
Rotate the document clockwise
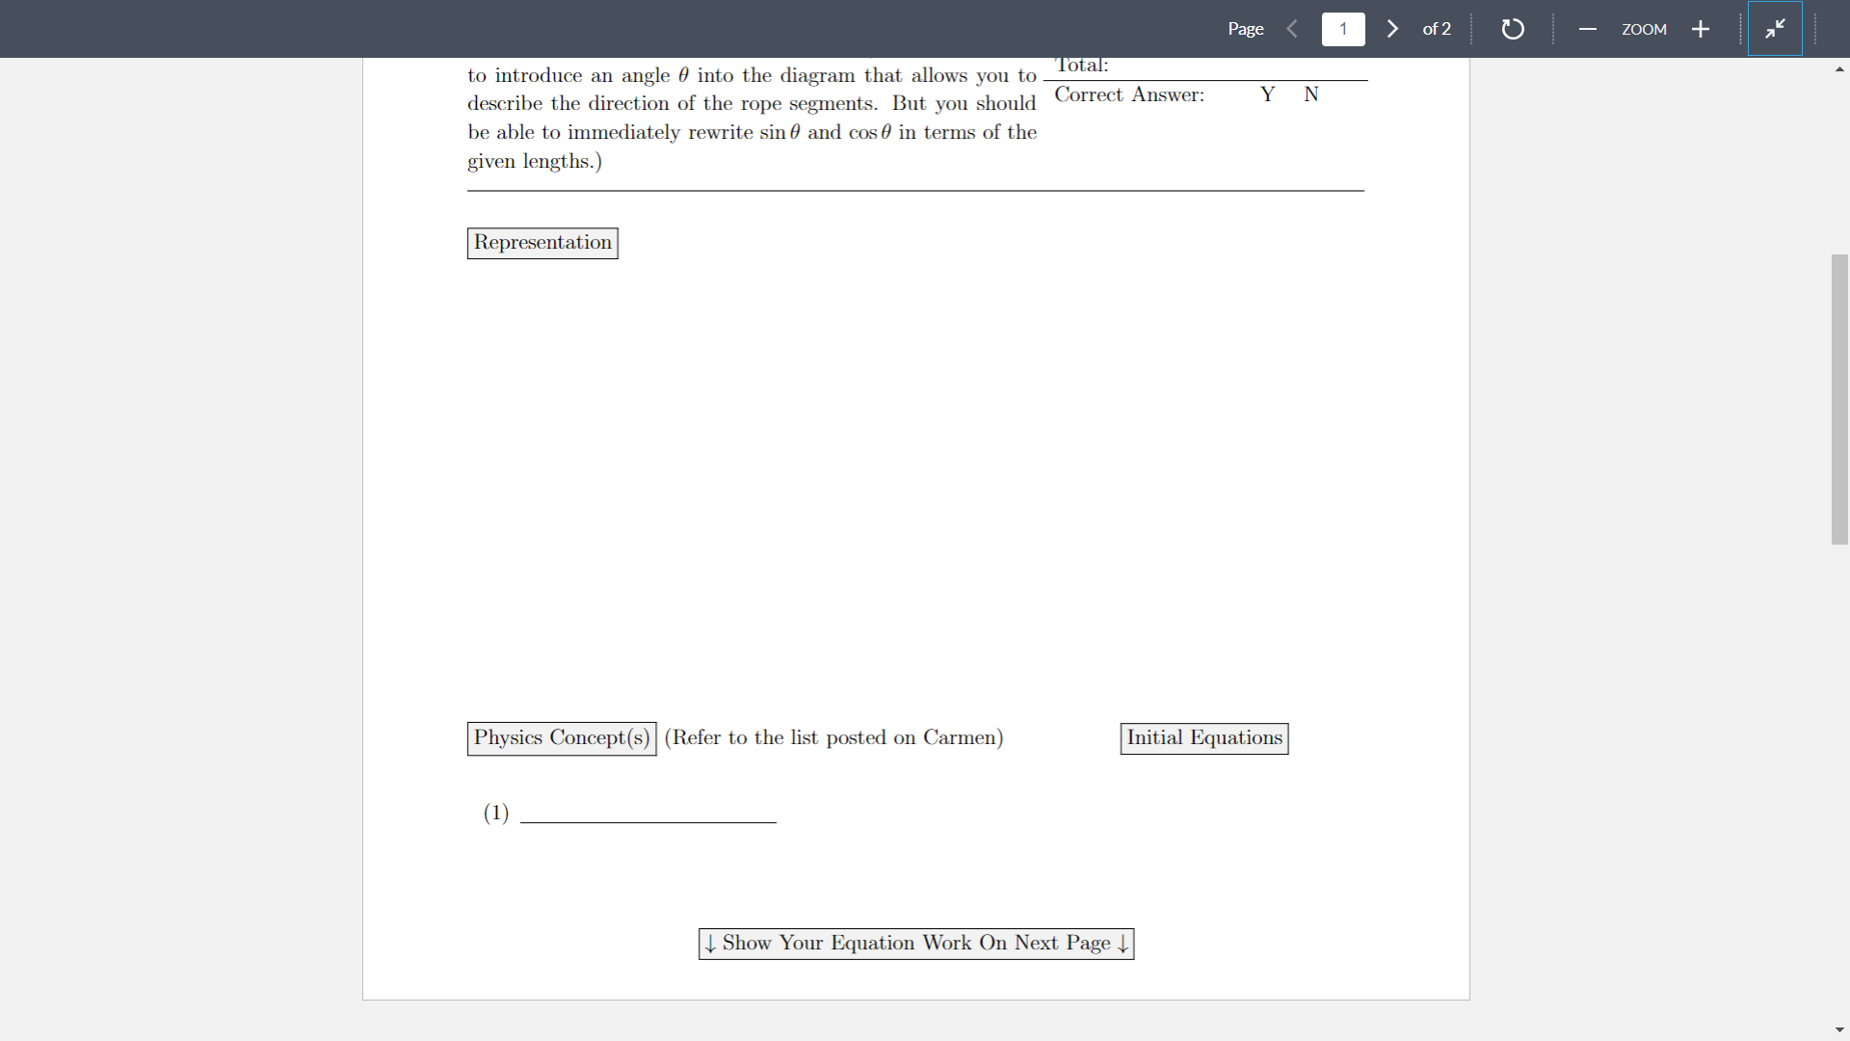pyautogui.click(x=1513, y=29)
